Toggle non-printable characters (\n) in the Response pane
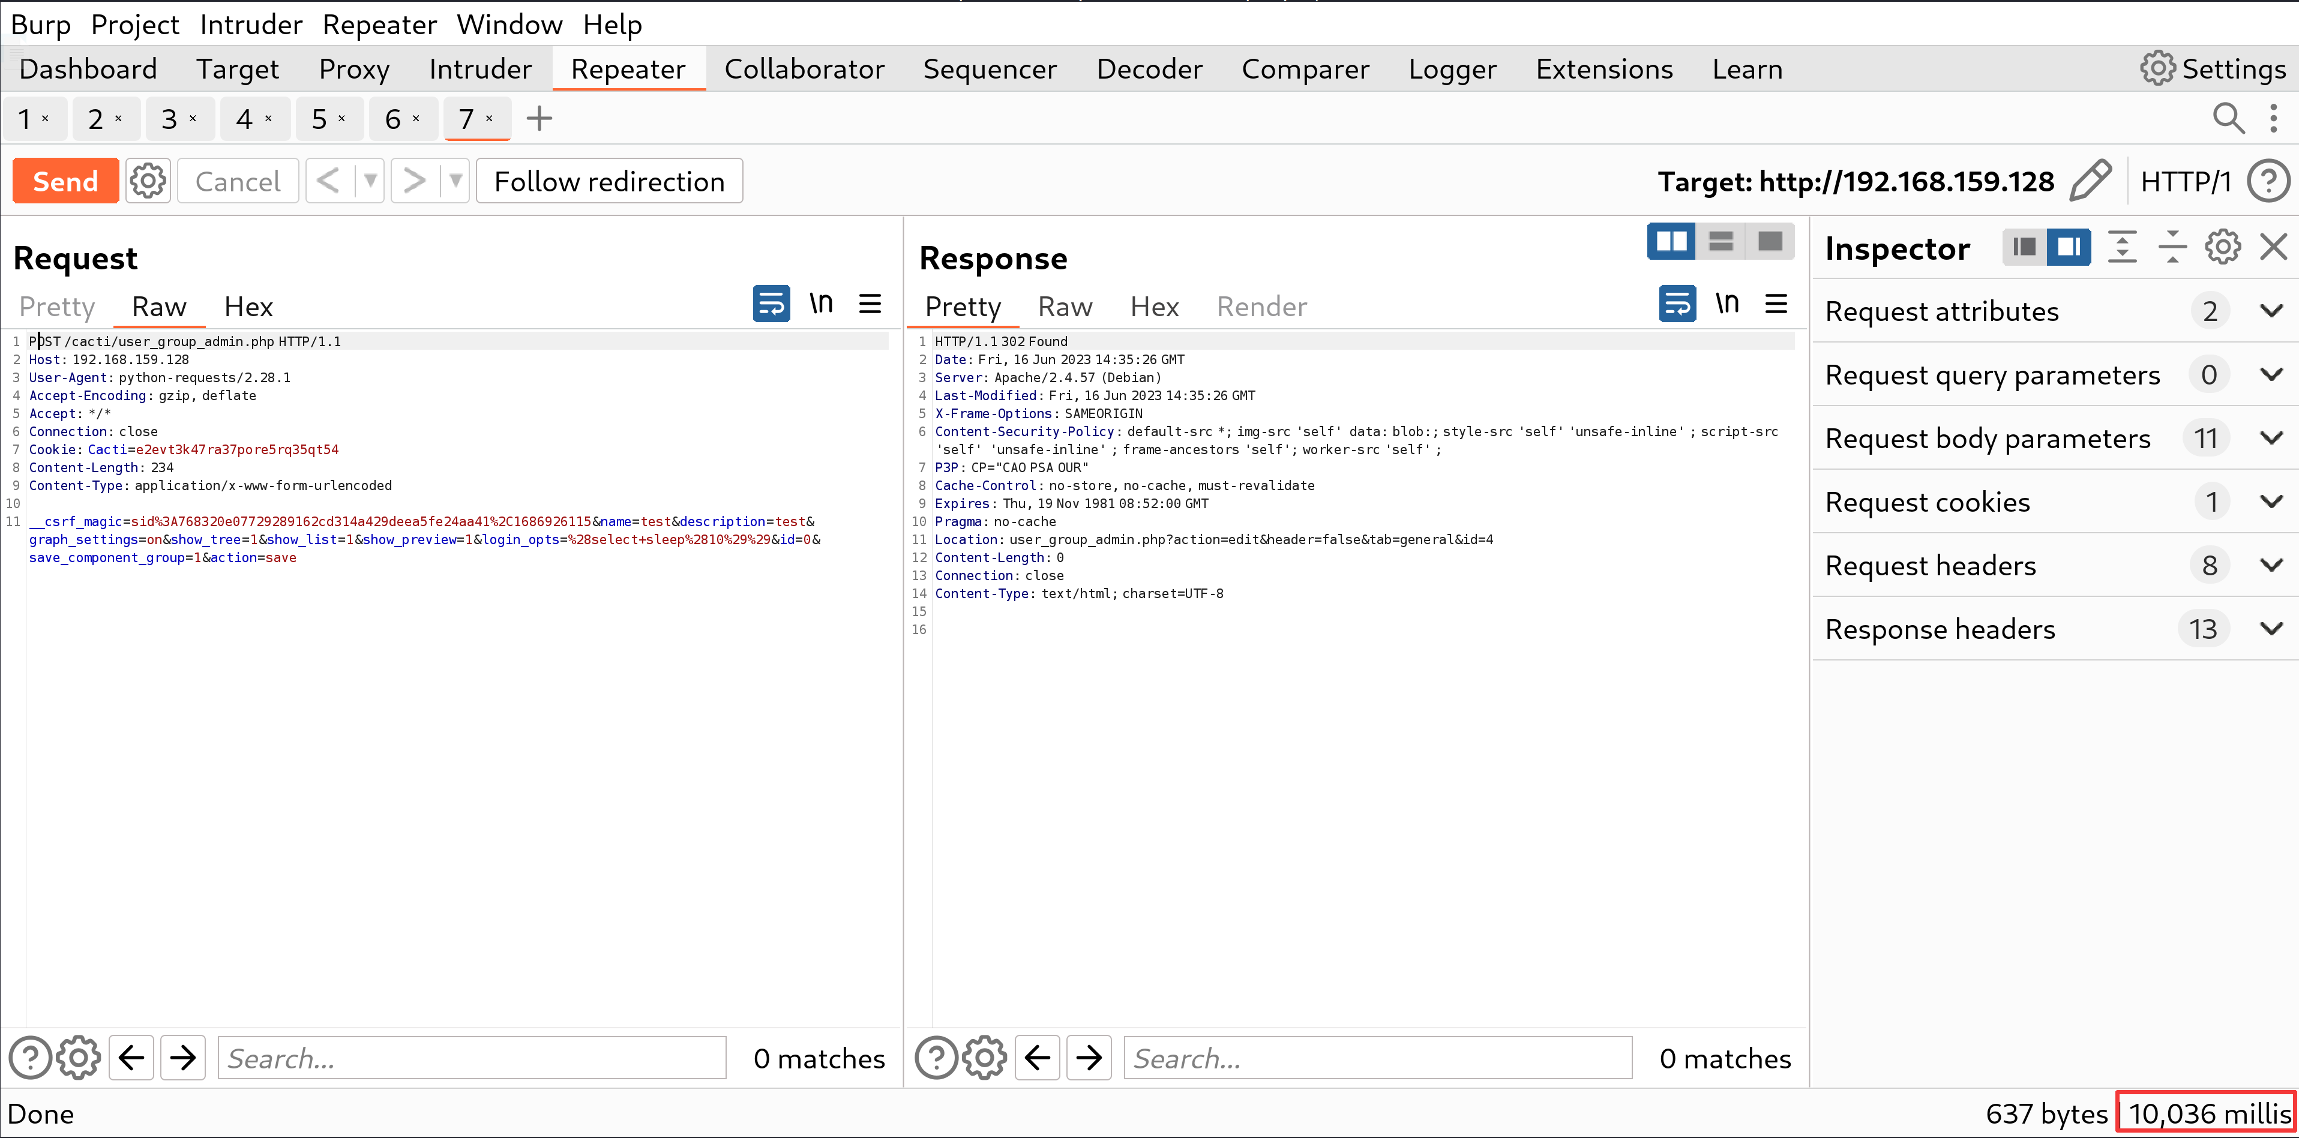 coord(1727,304)
